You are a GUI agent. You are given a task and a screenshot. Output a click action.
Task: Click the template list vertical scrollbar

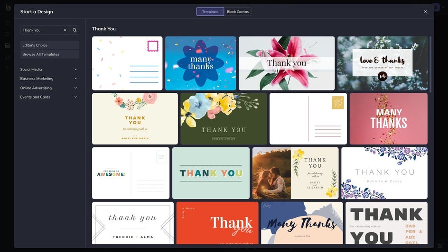pos(430,64)
